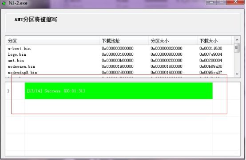Click address 0x000001900000 of modemarm.bin
The height and width of the screenshot is (160, 246).
[x=118, y=66]
